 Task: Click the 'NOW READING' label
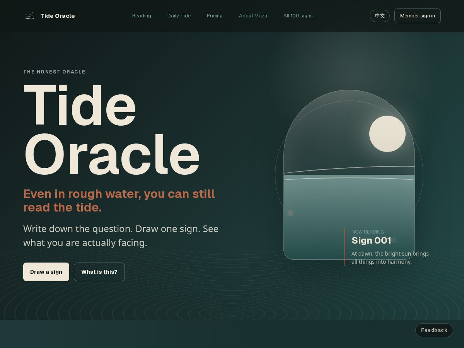[x=368, y=232]
